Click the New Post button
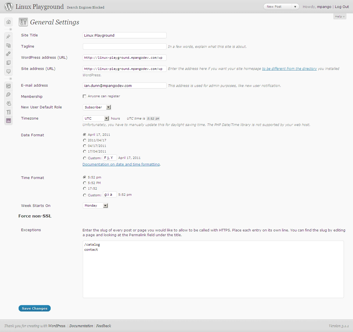Image resolution: width=353 pixels, height=332 pixels. coord(278,7)
